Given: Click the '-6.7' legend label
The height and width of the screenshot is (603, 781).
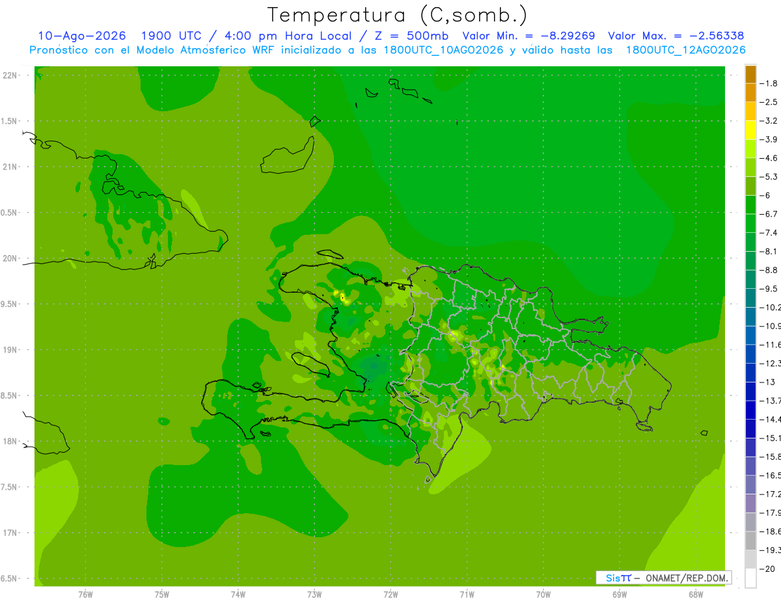Looking at the screenshot, I should (769, 214).
